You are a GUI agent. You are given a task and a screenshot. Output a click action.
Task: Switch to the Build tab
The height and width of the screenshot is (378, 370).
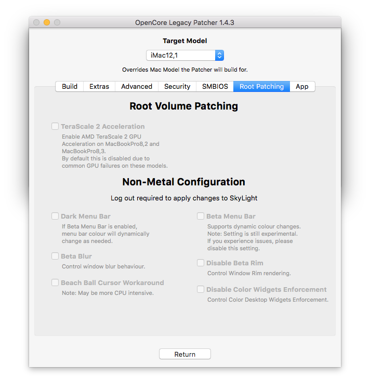(70, 87)
